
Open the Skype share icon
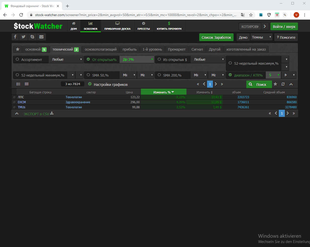tap(32, 37)
